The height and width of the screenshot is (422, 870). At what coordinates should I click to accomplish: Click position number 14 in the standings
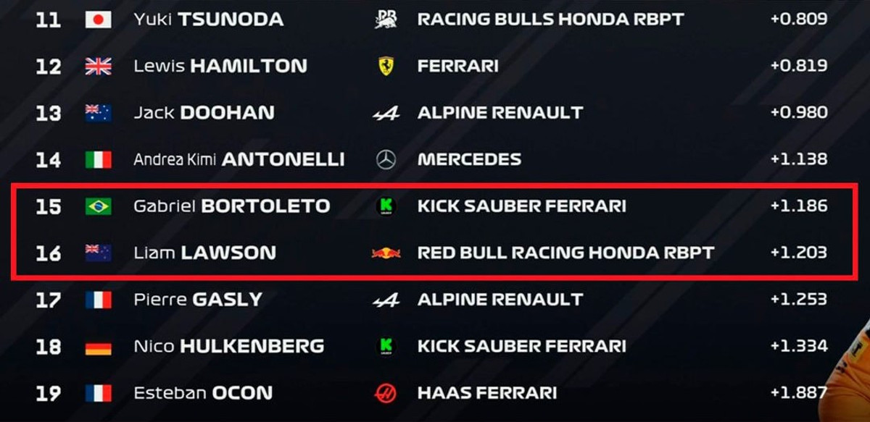click(x=49, y=160)
